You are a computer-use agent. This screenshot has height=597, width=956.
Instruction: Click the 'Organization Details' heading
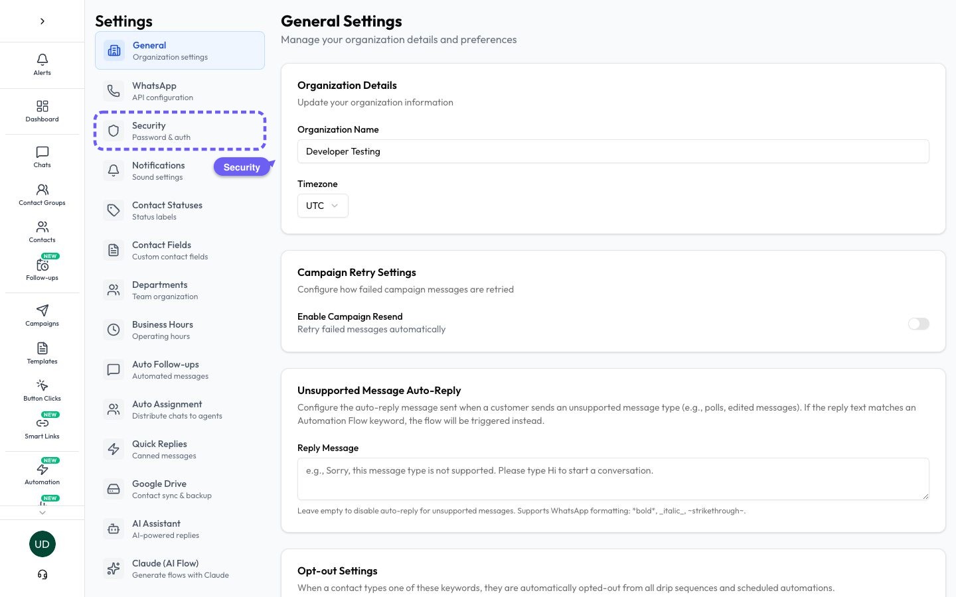coord(347,86)
